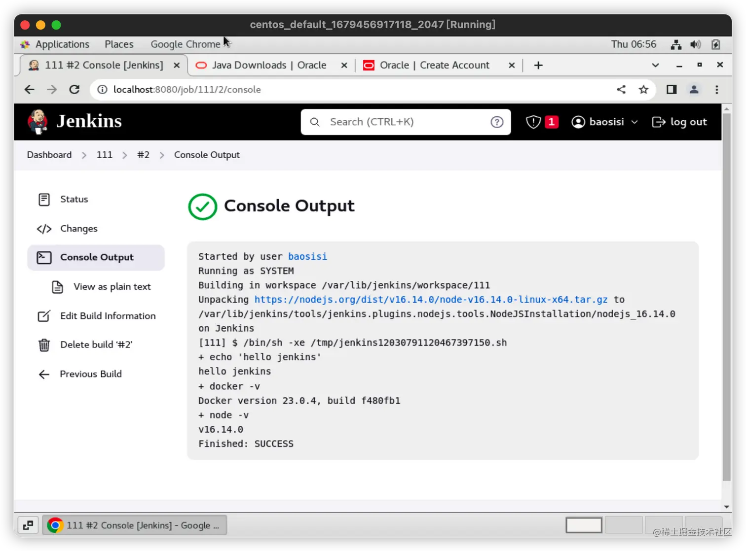The width and height of the screenshot is (746, 551).
Task: Open the Chrome three-dot menu
Action: point(717,89)
